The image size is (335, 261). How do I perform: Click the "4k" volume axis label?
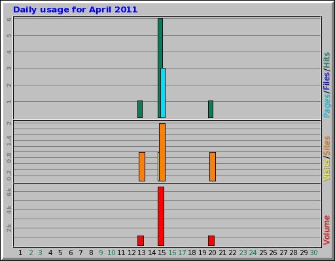(9, 210)
